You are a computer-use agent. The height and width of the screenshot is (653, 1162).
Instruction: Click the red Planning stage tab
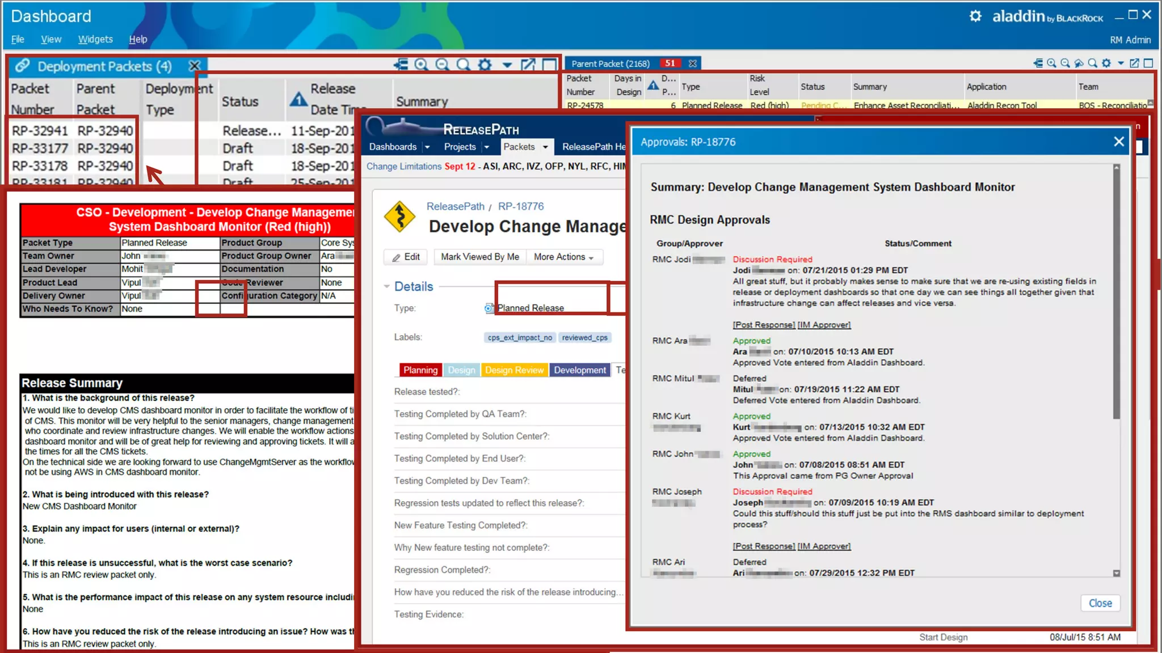point(420,370)
